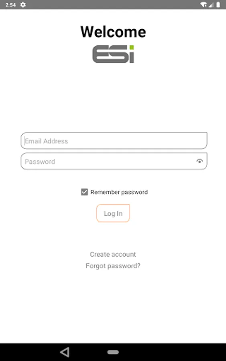Tap the Remember password label text
The height and width of the screenshot is (361, 226).
point(119,192)
